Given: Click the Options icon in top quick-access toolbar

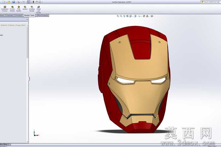Looking at the screenshot, I should (x=40, y=2).
